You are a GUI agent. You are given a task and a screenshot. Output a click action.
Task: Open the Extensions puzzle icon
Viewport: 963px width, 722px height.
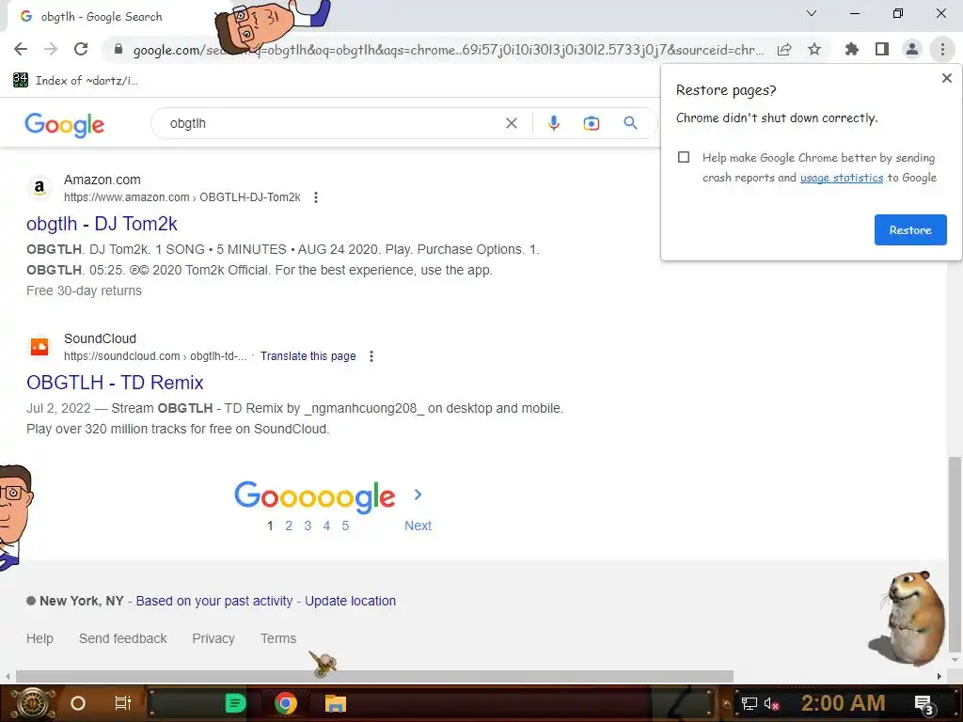pos(852,49)
